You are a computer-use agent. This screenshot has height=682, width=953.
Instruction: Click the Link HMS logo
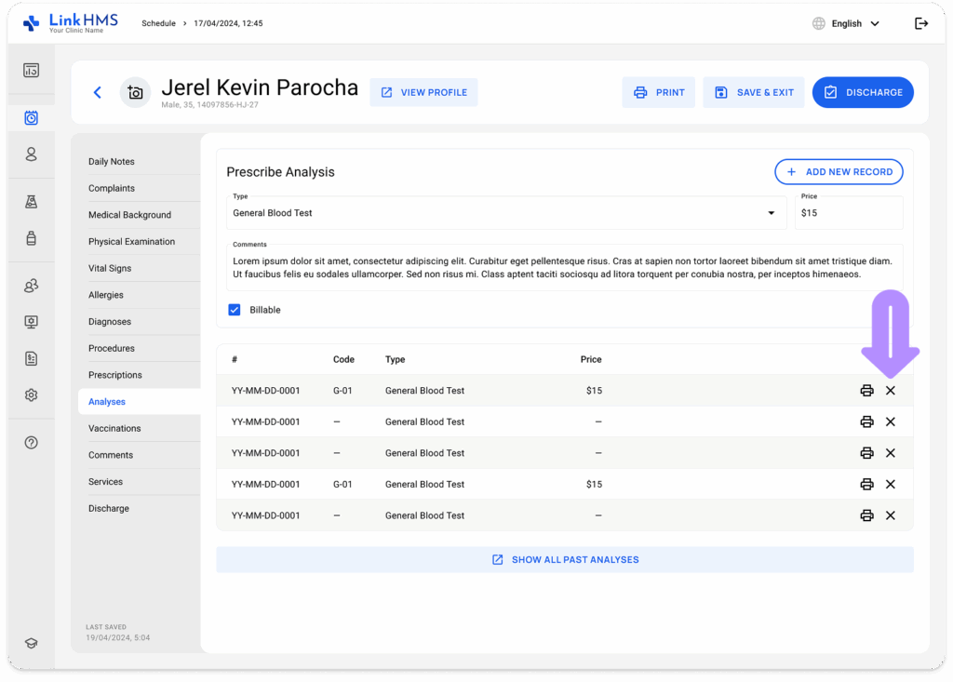coord(70,23)
